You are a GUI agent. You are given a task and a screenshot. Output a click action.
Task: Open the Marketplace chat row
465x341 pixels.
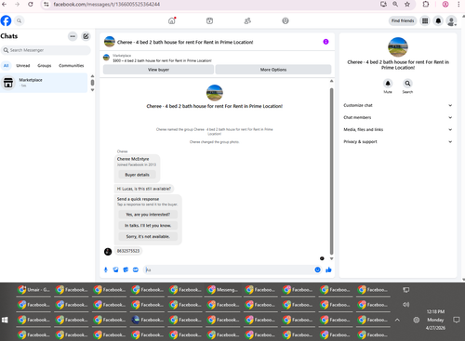(x=44, y=83)
